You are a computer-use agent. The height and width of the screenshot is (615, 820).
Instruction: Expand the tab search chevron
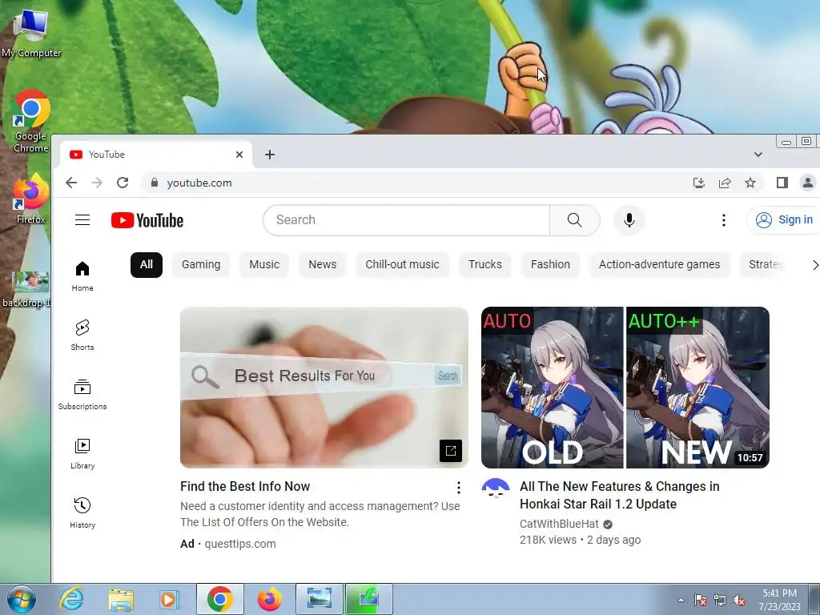point(758,155)
